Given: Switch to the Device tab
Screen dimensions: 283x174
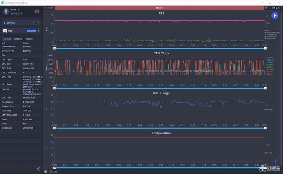Looking at the screenshot, I should 7,39.
